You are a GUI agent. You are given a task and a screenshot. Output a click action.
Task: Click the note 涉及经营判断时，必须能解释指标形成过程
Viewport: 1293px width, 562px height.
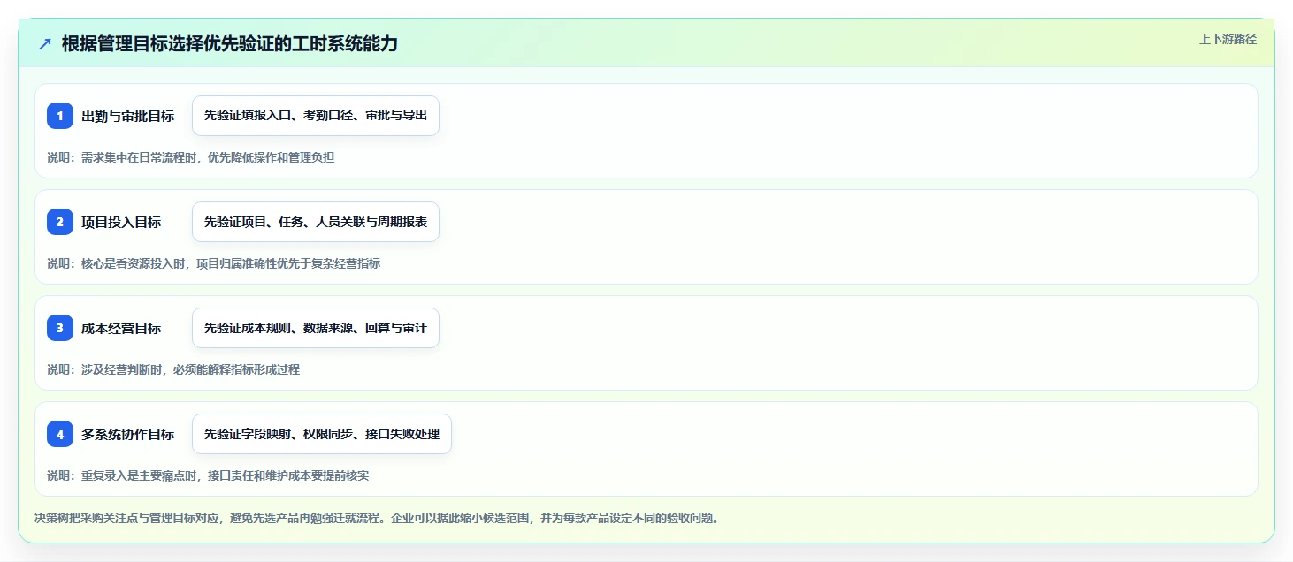tap(190, 369)
